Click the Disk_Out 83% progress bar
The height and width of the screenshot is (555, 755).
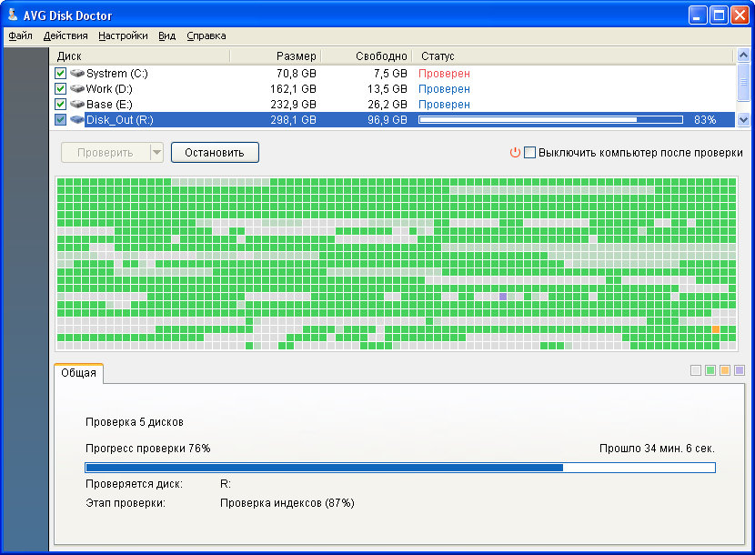point(551,119)
